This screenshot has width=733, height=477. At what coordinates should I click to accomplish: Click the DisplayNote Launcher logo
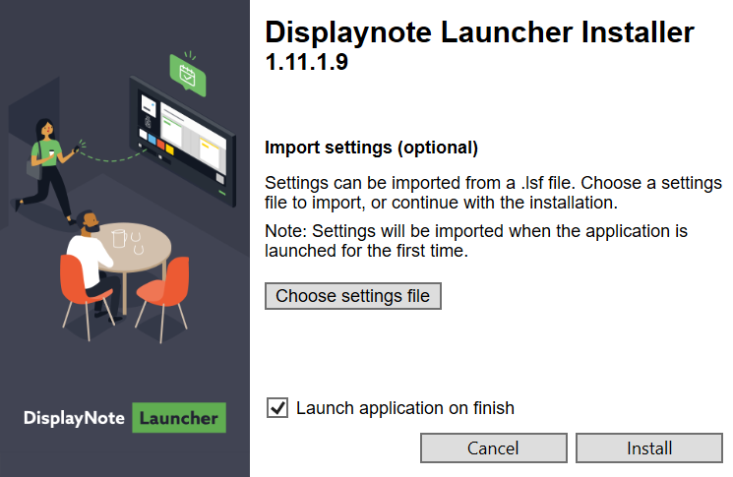(x=125, y=418)
